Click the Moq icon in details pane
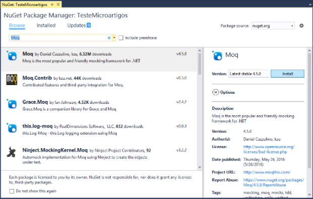Screen dimensions: 313x199 pos(217,55)
